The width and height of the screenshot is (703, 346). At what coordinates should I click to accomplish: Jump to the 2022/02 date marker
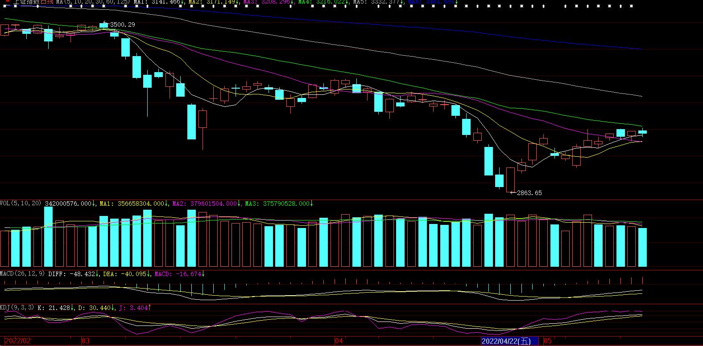[x=18, y=341]
